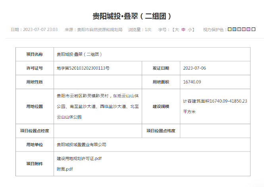This screenshot has height=187, width=264.
Task: Click value 计容建筑面积16740.09-41850.23
Action: click(215, 101)
